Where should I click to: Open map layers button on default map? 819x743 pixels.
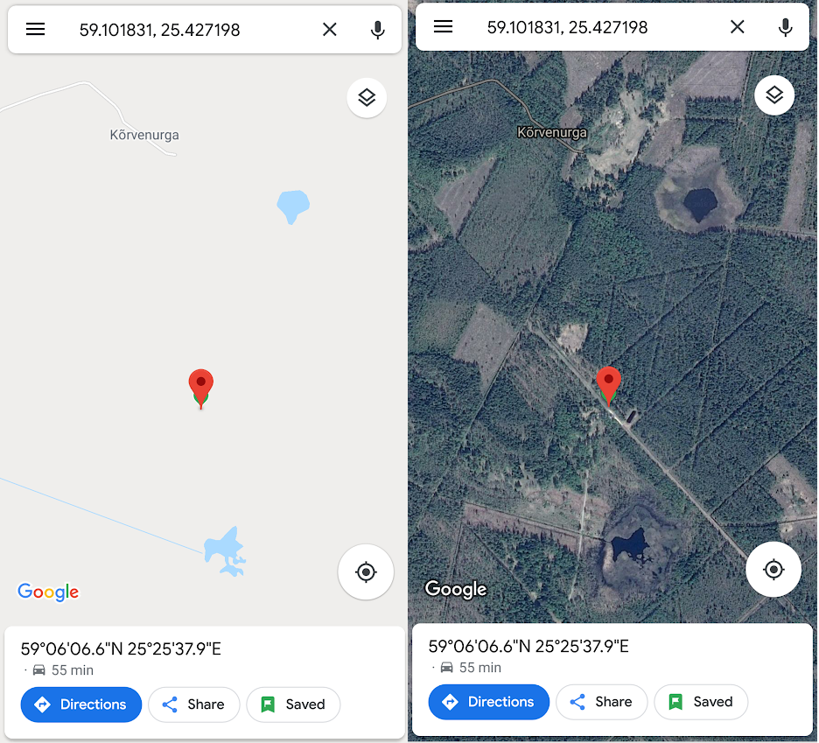pos(367,98)
